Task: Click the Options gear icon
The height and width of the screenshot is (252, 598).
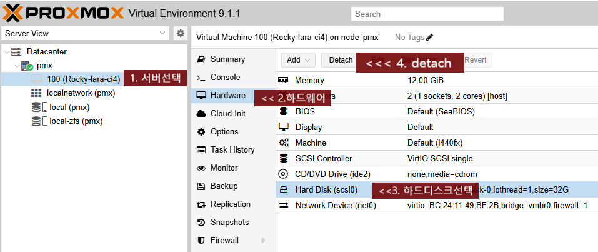Action: [201, 132]
